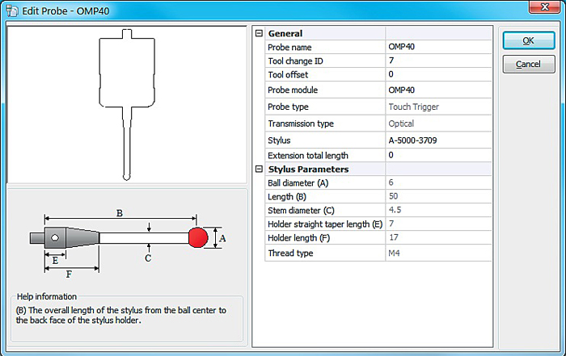Select the Transmission type row label
Viewport: 566px width, 356px height.
point(301,124)
